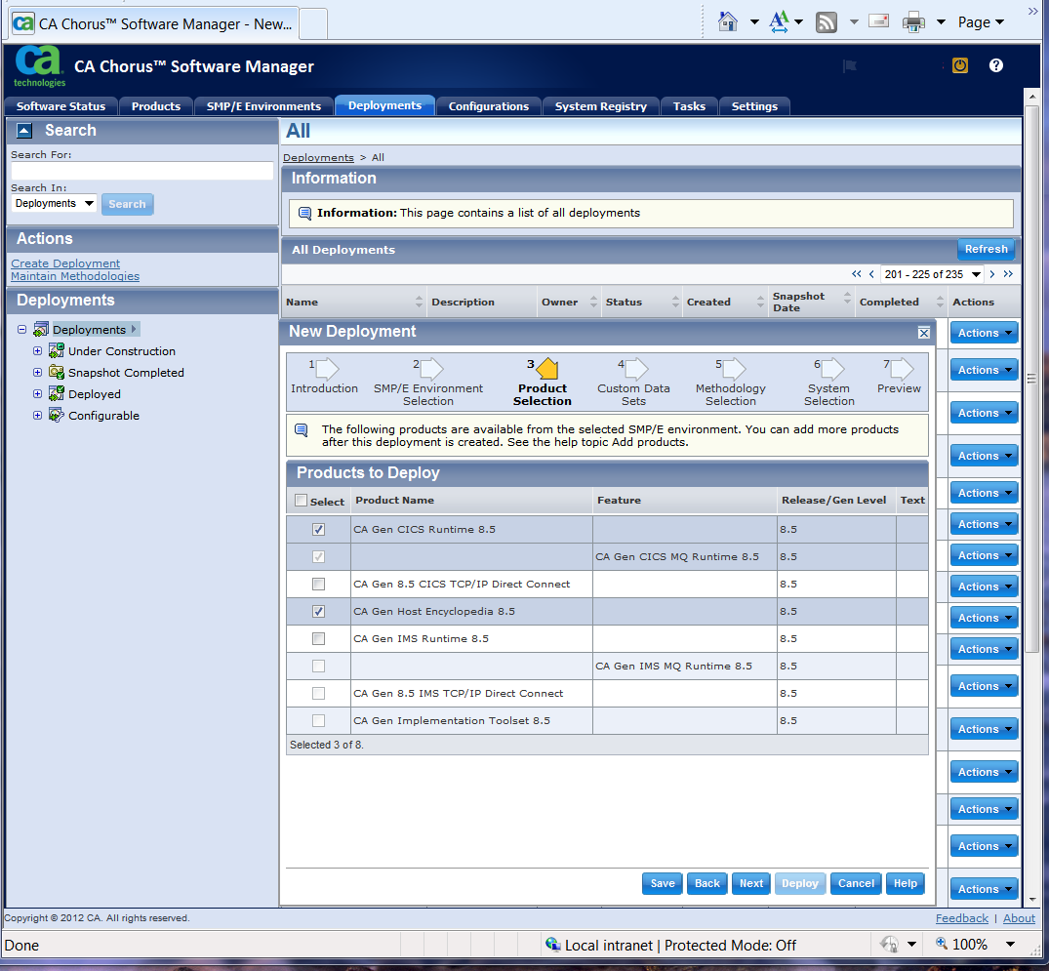Image resolution: width=1049 pixels, height=971 pixels.
Task: Click the Read Mail envelope icon
Action: point(878,21)
